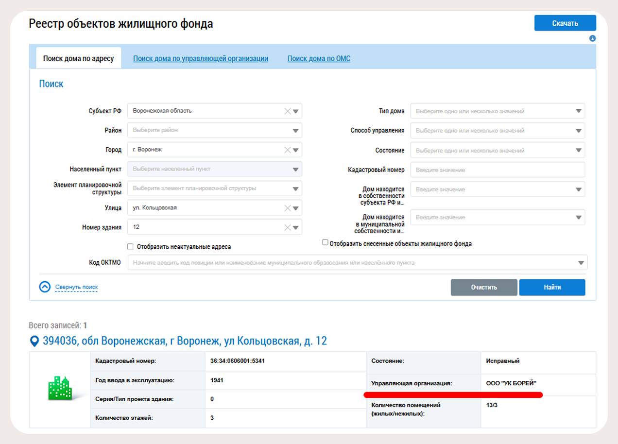Viewport: 618px width, 444px height.
Task: Click the green building icon in results
Action: pyautogui.click(x=60, y=389)
